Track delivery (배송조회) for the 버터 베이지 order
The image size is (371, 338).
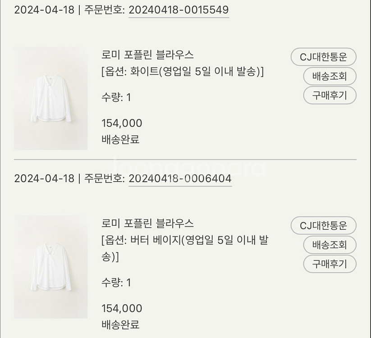click(329, 245)
